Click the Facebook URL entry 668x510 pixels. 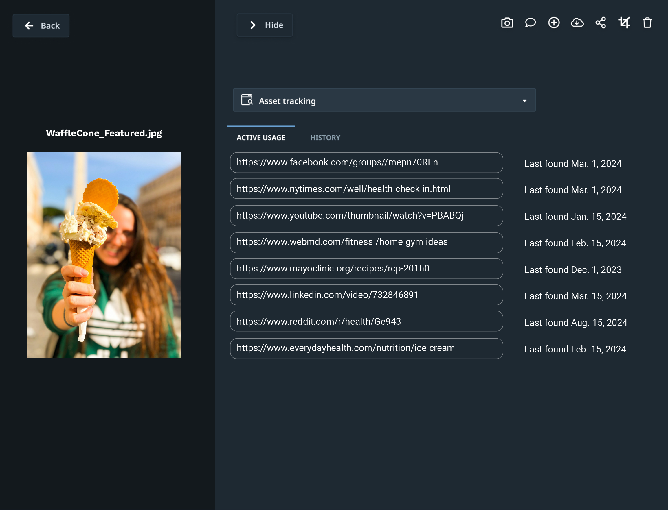(366, 162)
